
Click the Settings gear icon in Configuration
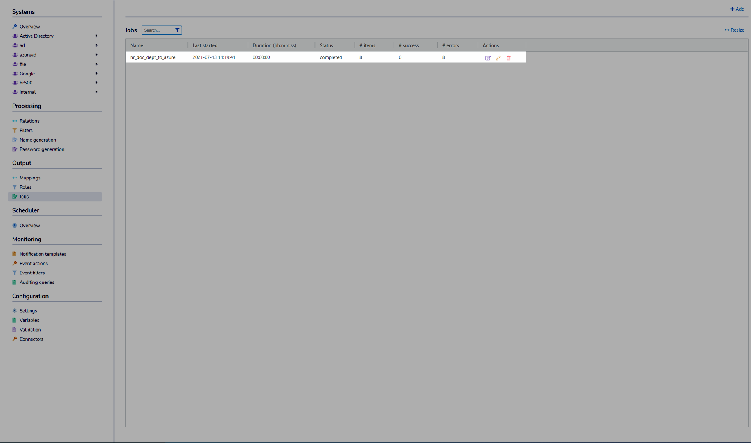14,311
